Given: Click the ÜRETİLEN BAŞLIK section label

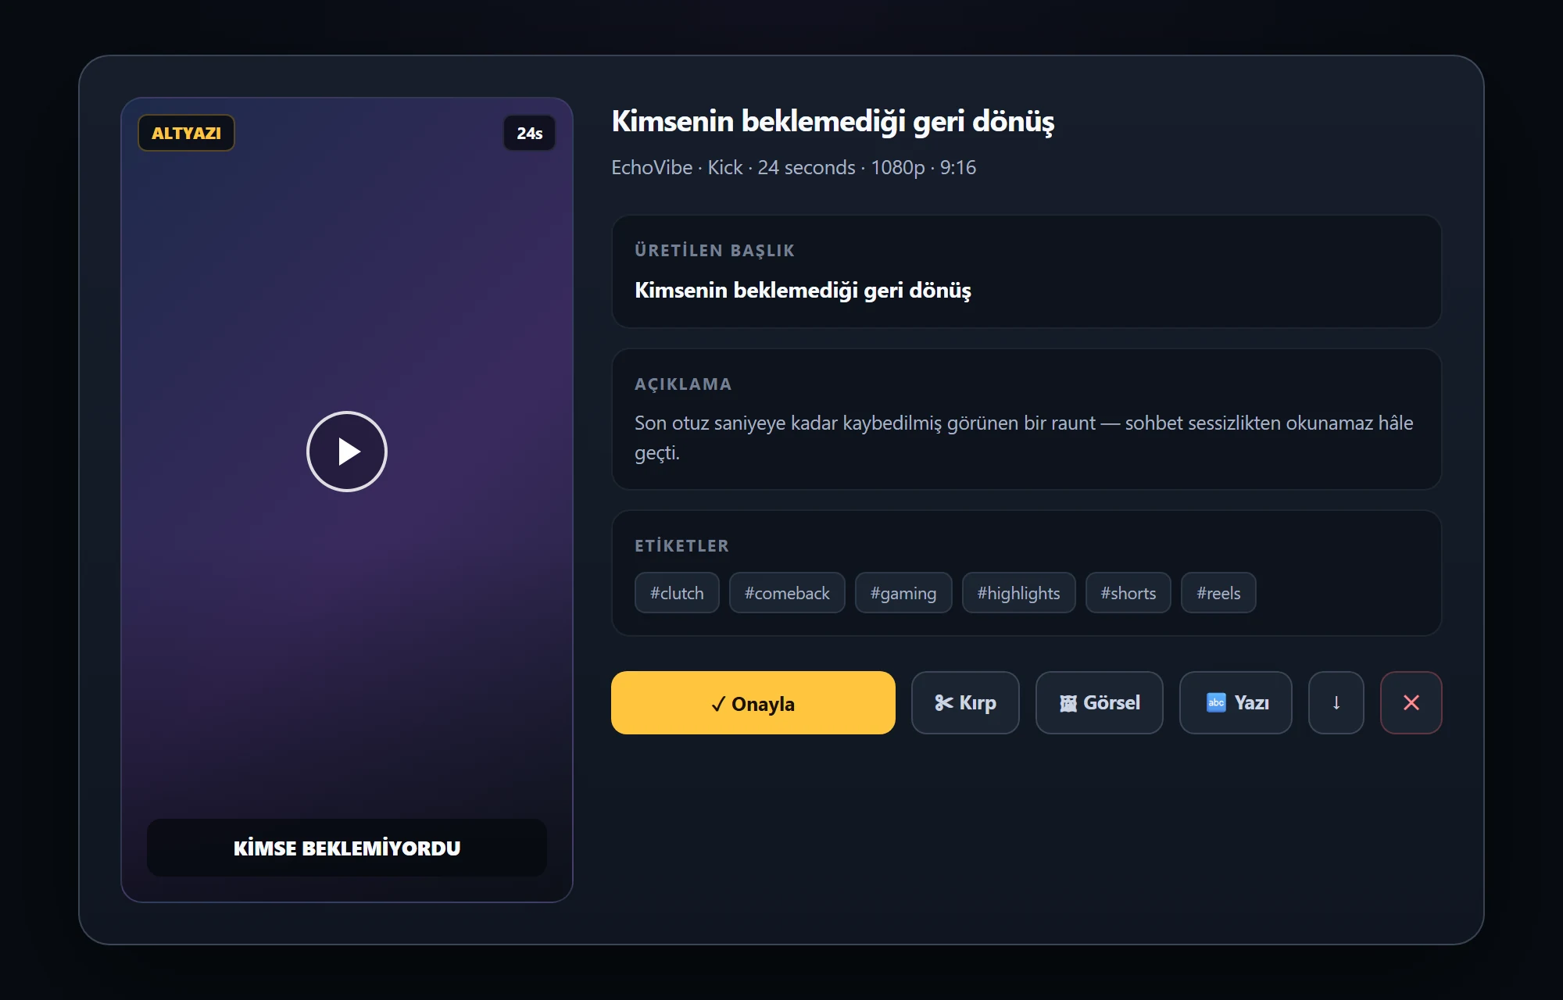Looking at the screenshot, I should (714, 251).
